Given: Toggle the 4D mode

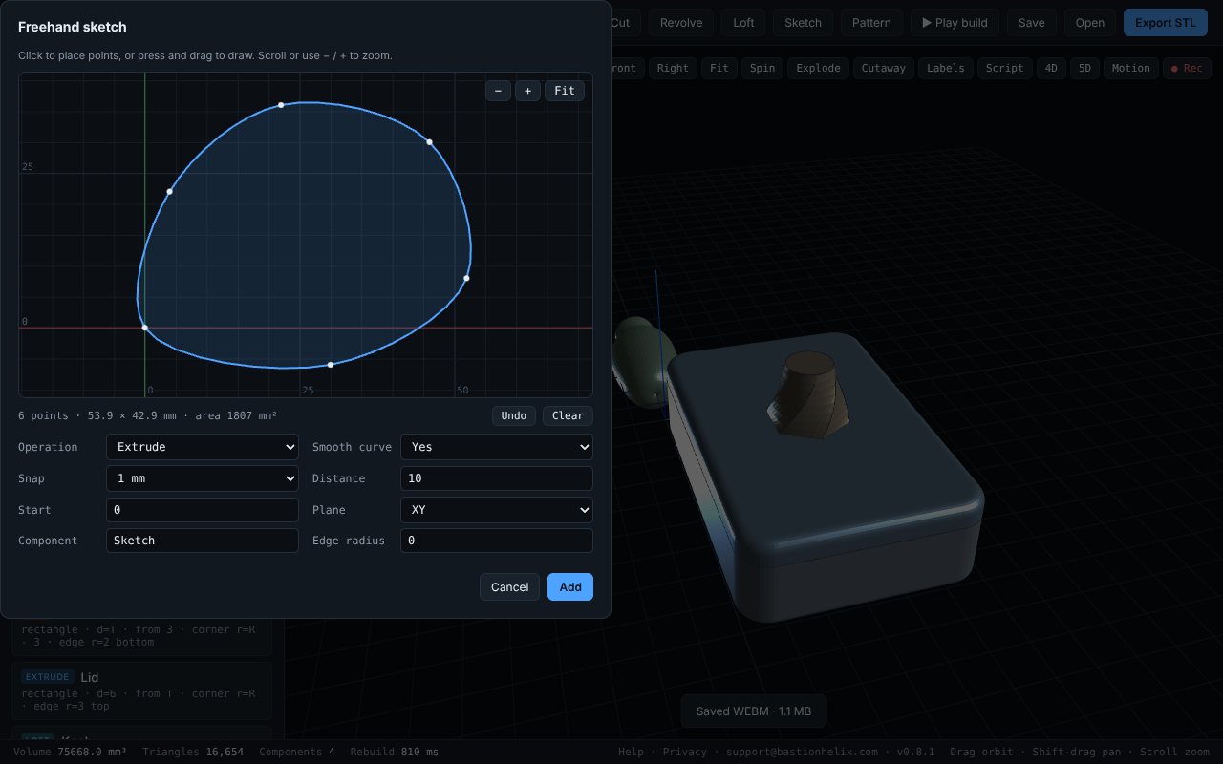Looking at the screenshot, I should [x=1052, y=68].
